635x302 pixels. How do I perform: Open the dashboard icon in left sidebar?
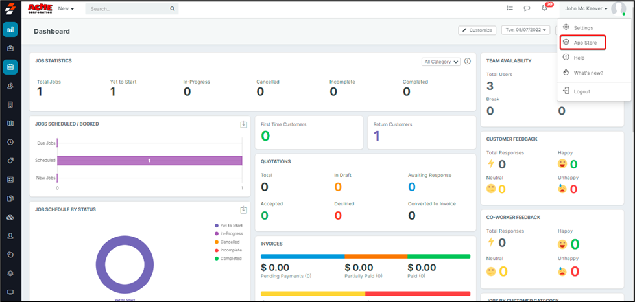[10, 29]
